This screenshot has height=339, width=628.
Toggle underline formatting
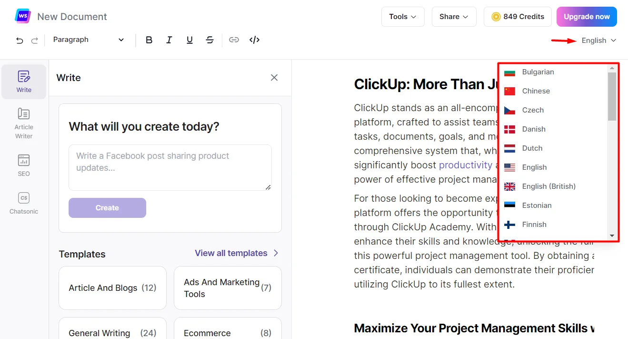189,40
